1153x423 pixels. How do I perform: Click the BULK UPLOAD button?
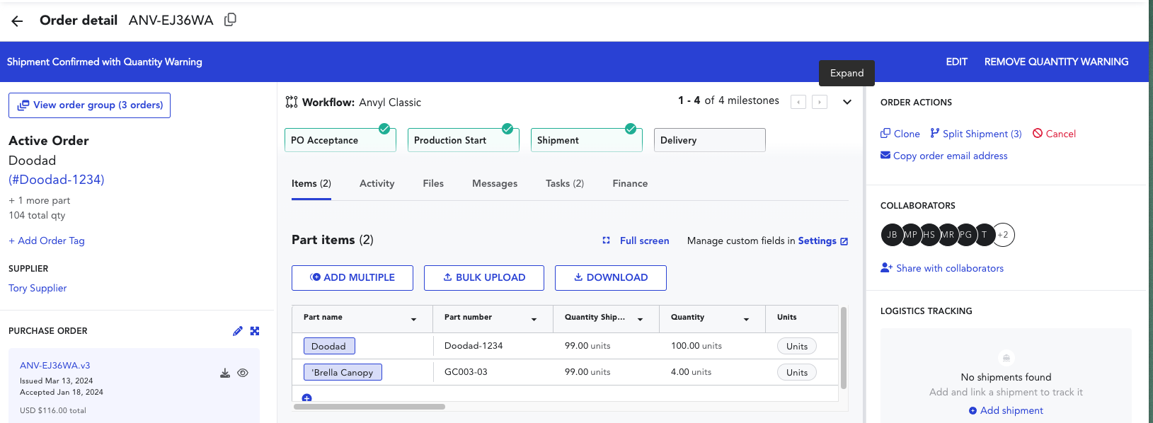[x=484, y=278]
